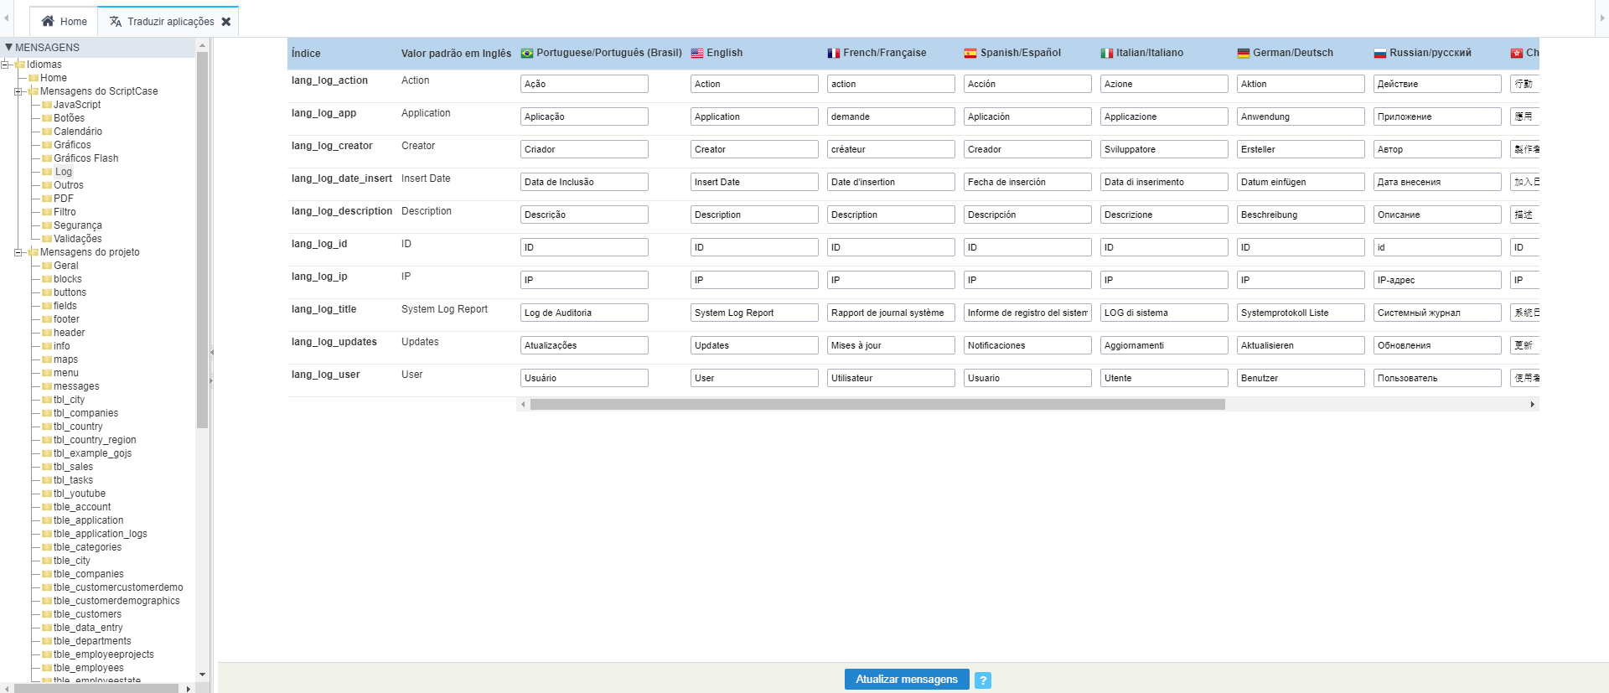Image resolution: width=1609 pixels, height=693 pixels.
Task: Edit English field for lang_log_app
Action: (x=754, y=116)
